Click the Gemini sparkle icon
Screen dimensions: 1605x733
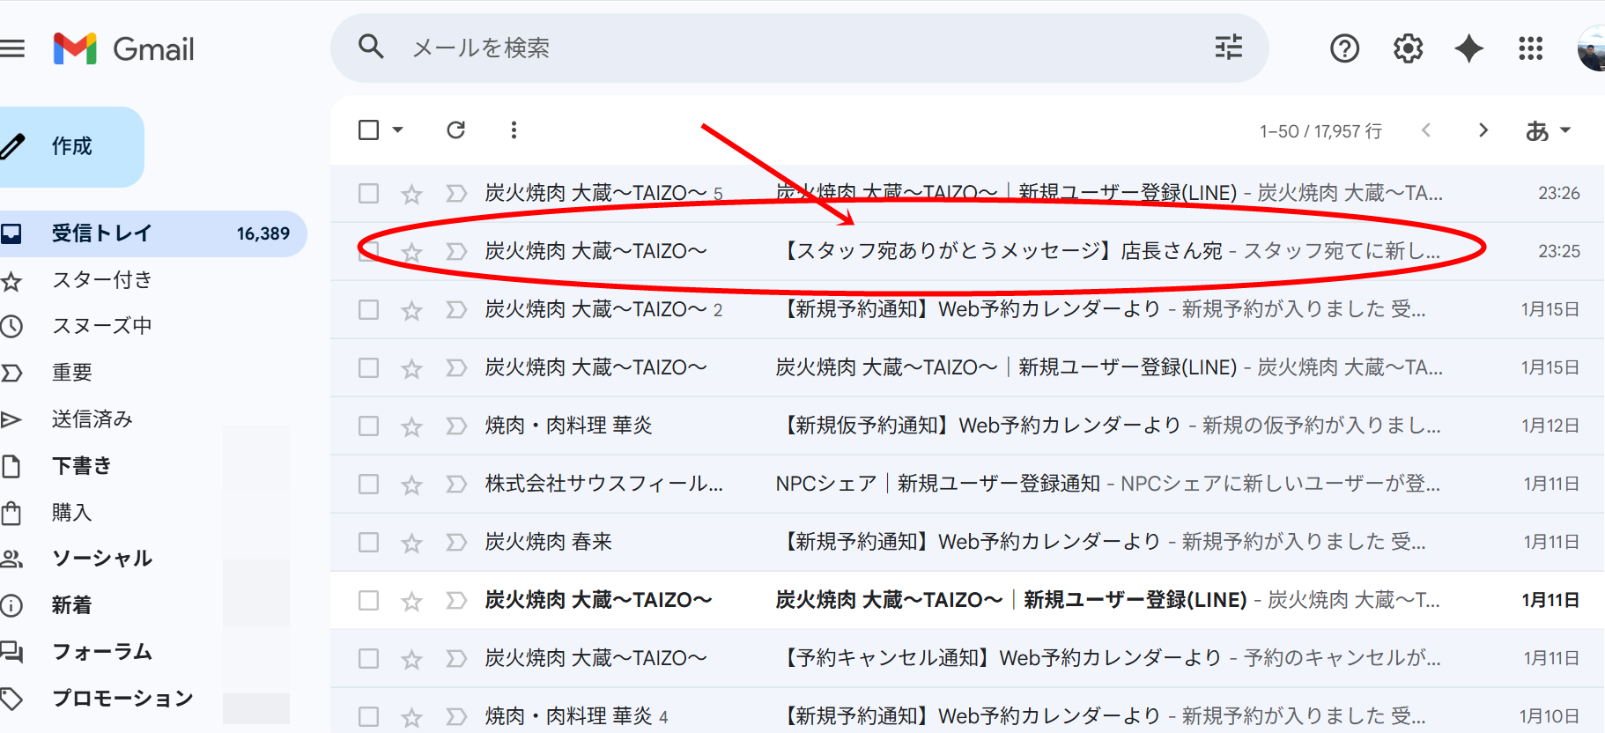coord(1468,48)
